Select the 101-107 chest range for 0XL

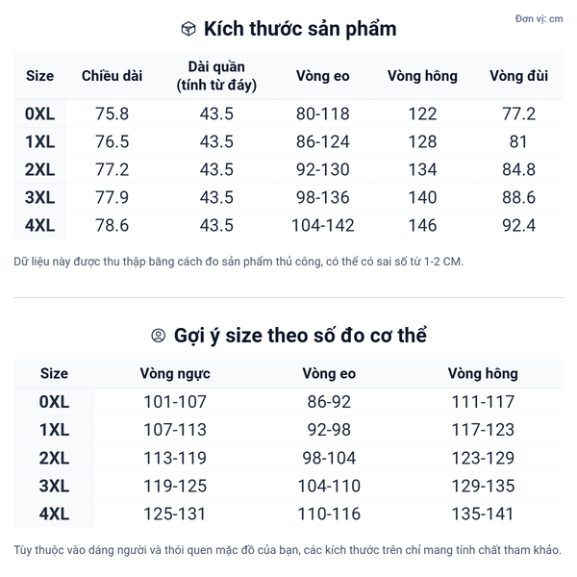click(174, 402)
